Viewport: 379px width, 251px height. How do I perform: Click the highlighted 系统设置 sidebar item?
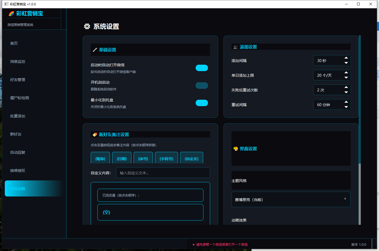[x=34, y=188]
